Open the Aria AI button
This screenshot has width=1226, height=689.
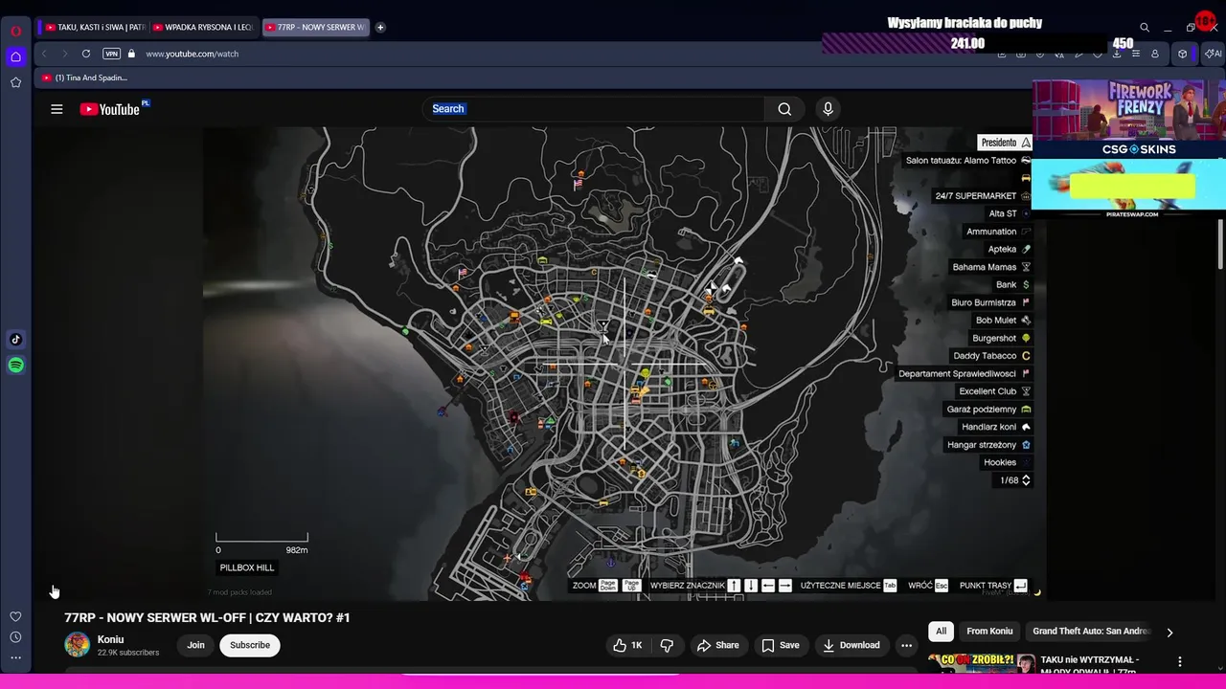[1213, 54]
